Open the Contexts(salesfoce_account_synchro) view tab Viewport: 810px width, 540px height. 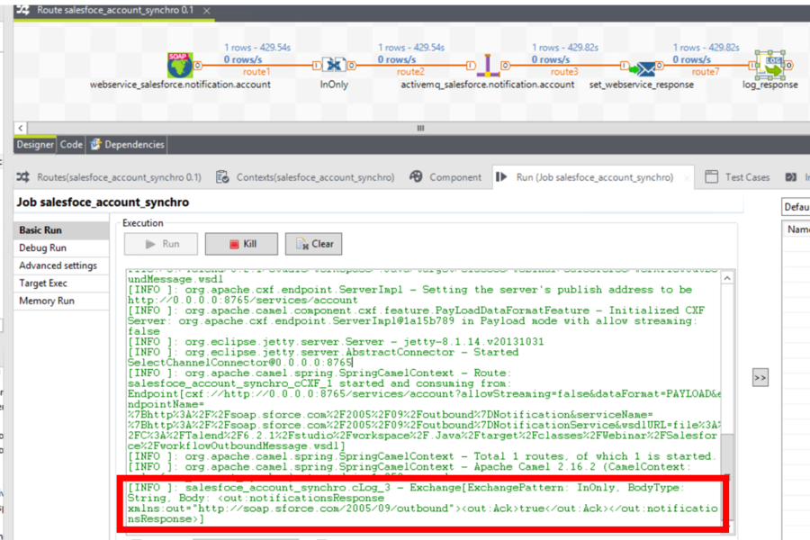(305, 177)
